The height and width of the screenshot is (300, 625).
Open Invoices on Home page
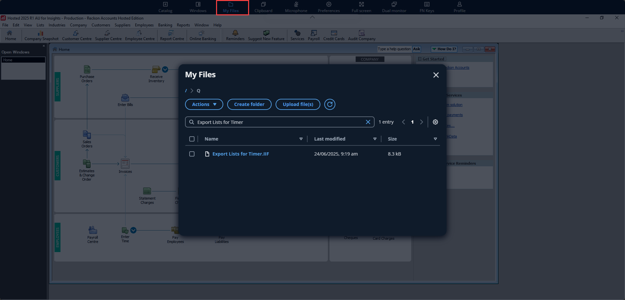point(125,166)
